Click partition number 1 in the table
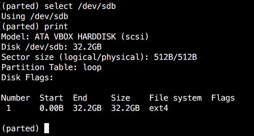Screen dimensions: 254x136 [x=9, y=108]
